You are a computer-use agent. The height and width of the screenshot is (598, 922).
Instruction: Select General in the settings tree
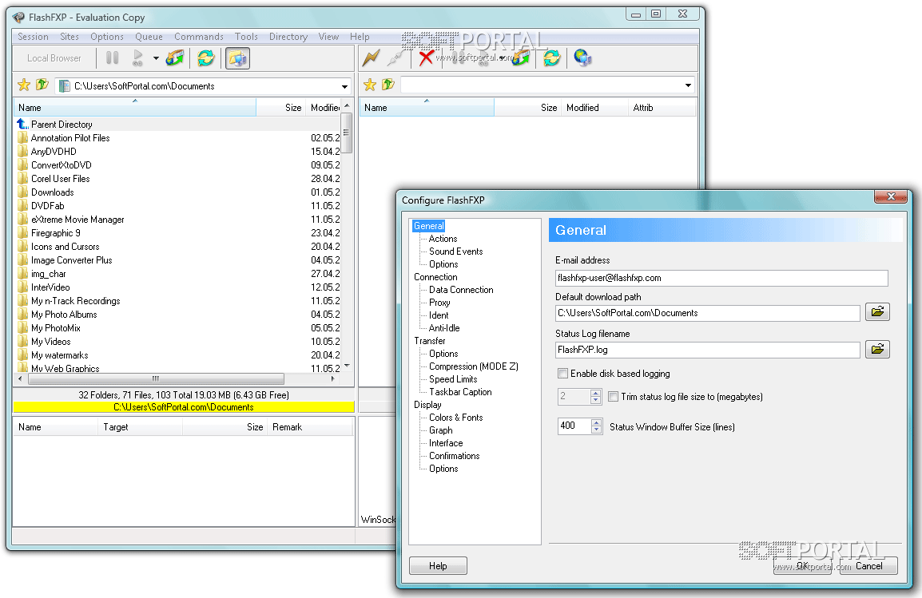click(429, 226)
